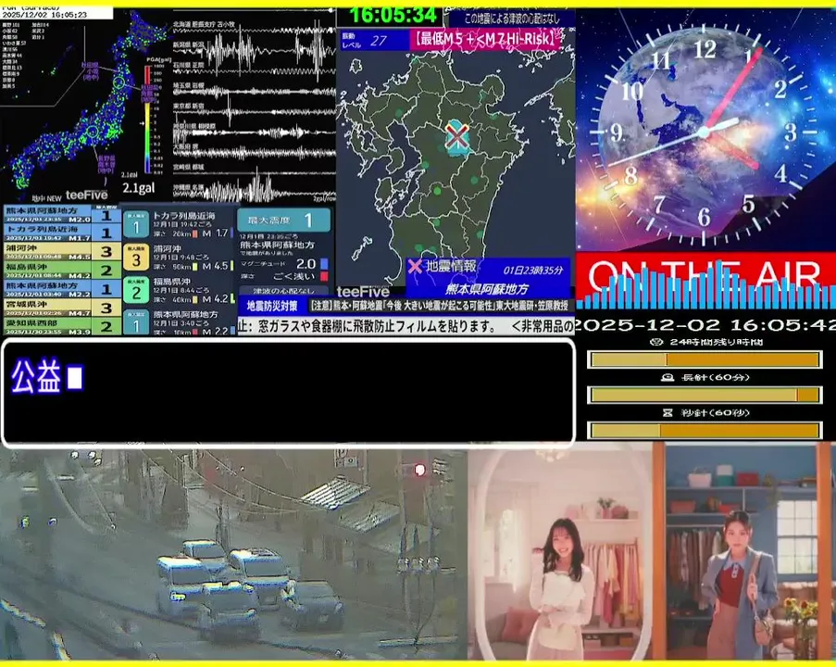Click the 最低M5+<M7 Hi-Risk label
The image size is (836, 667).
pos(485,40)
